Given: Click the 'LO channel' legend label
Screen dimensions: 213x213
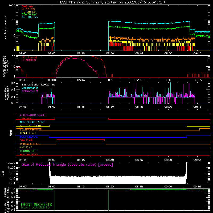Looking at the screenshot, I should click(x=29, y=57).
